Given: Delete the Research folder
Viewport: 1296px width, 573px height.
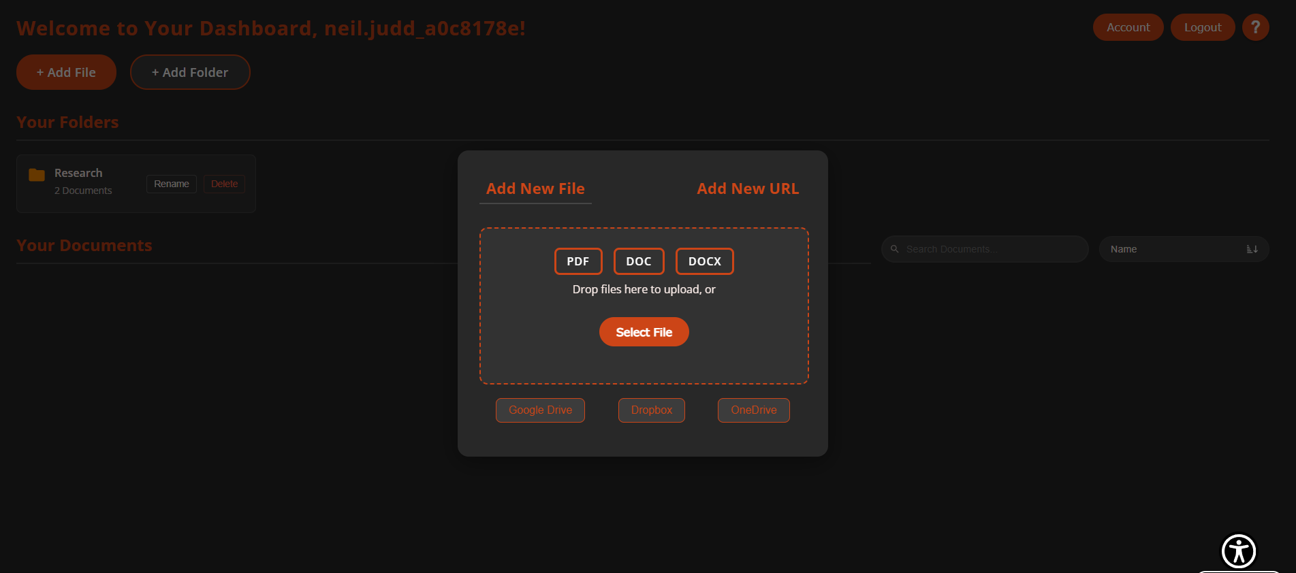Looking at the screenshot, I should point(224,184).
